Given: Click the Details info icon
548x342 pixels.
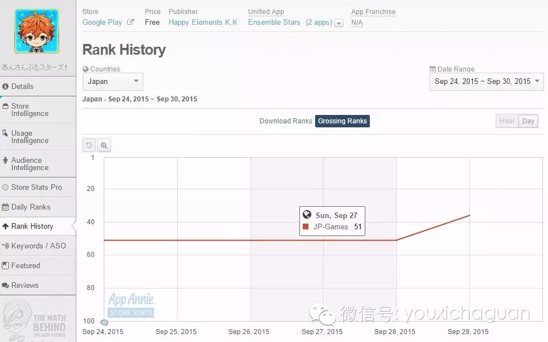Looking at the screenshot, I should coord(5,86).
